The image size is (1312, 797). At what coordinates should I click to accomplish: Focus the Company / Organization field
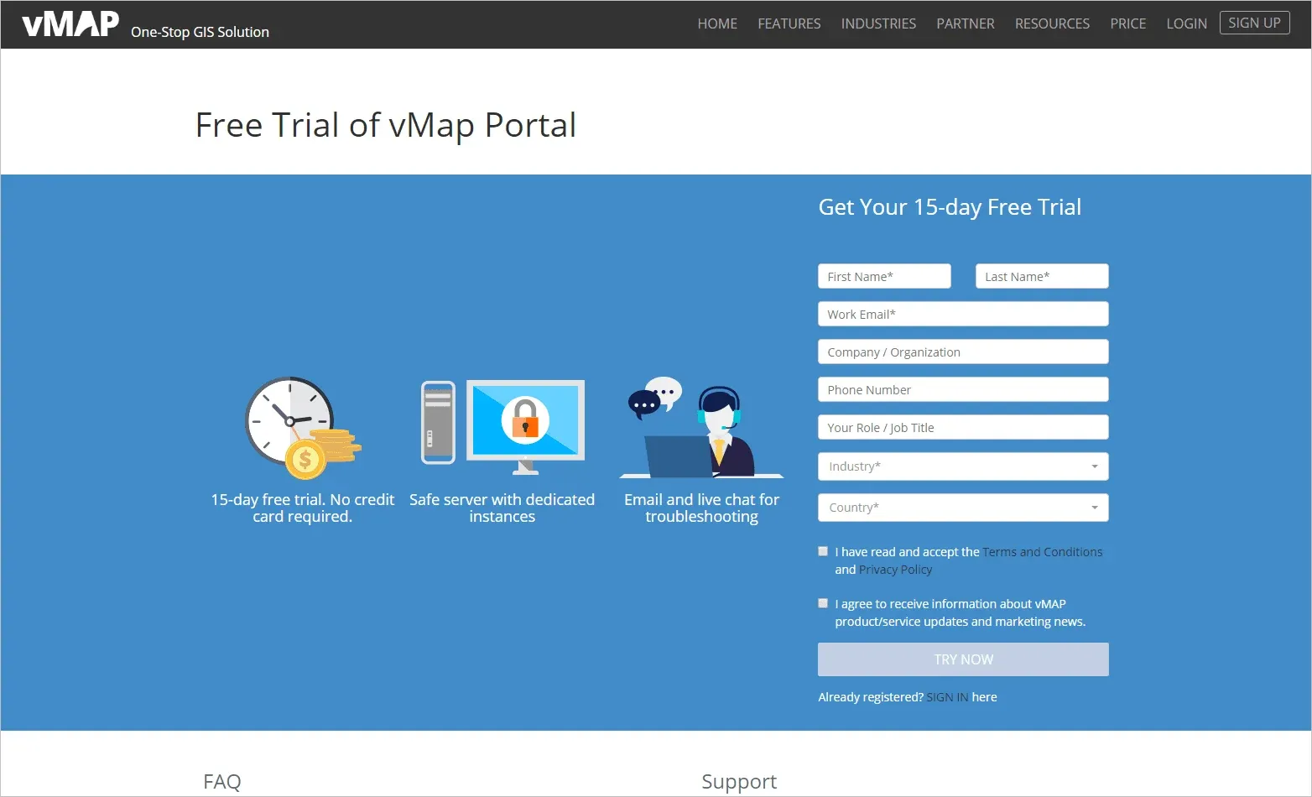[963, 352]
